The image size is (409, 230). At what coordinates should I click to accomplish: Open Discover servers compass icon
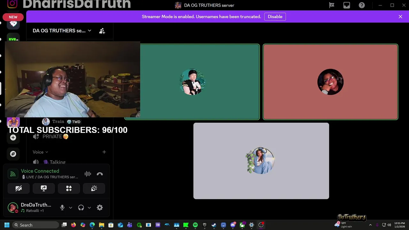pyautogui.click(x=13, y=154)
